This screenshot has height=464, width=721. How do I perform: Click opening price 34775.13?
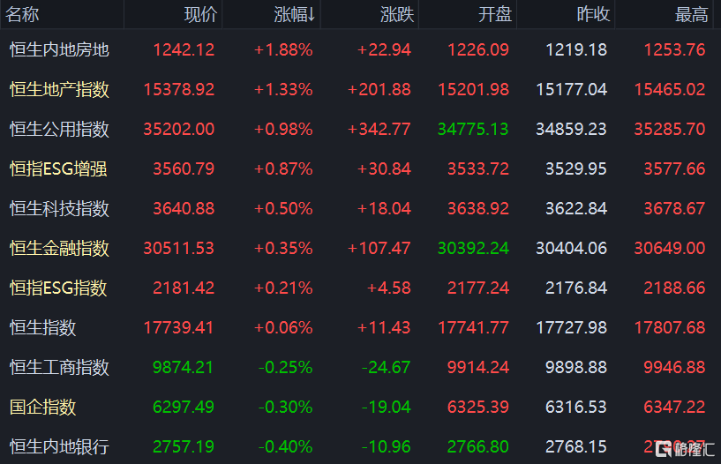(x=473, y=129)
